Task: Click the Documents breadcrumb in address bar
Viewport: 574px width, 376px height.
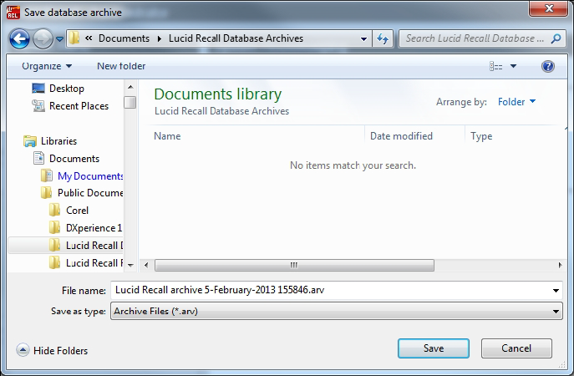Action: (124, 38)
